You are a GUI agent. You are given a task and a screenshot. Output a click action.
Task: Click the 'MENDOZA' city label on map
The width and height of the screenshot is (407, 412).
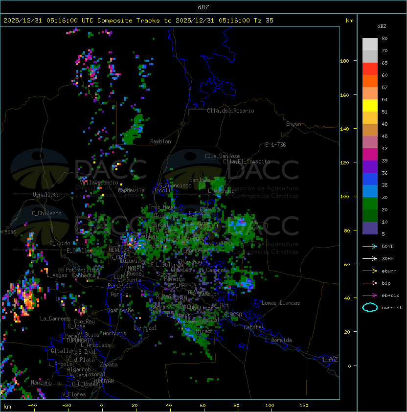119,250
